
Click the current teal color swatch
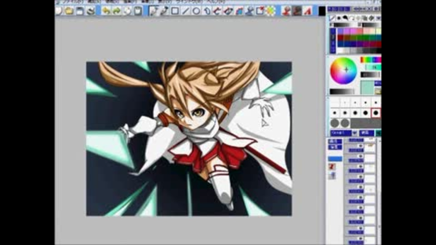click(x=367, y=88)
